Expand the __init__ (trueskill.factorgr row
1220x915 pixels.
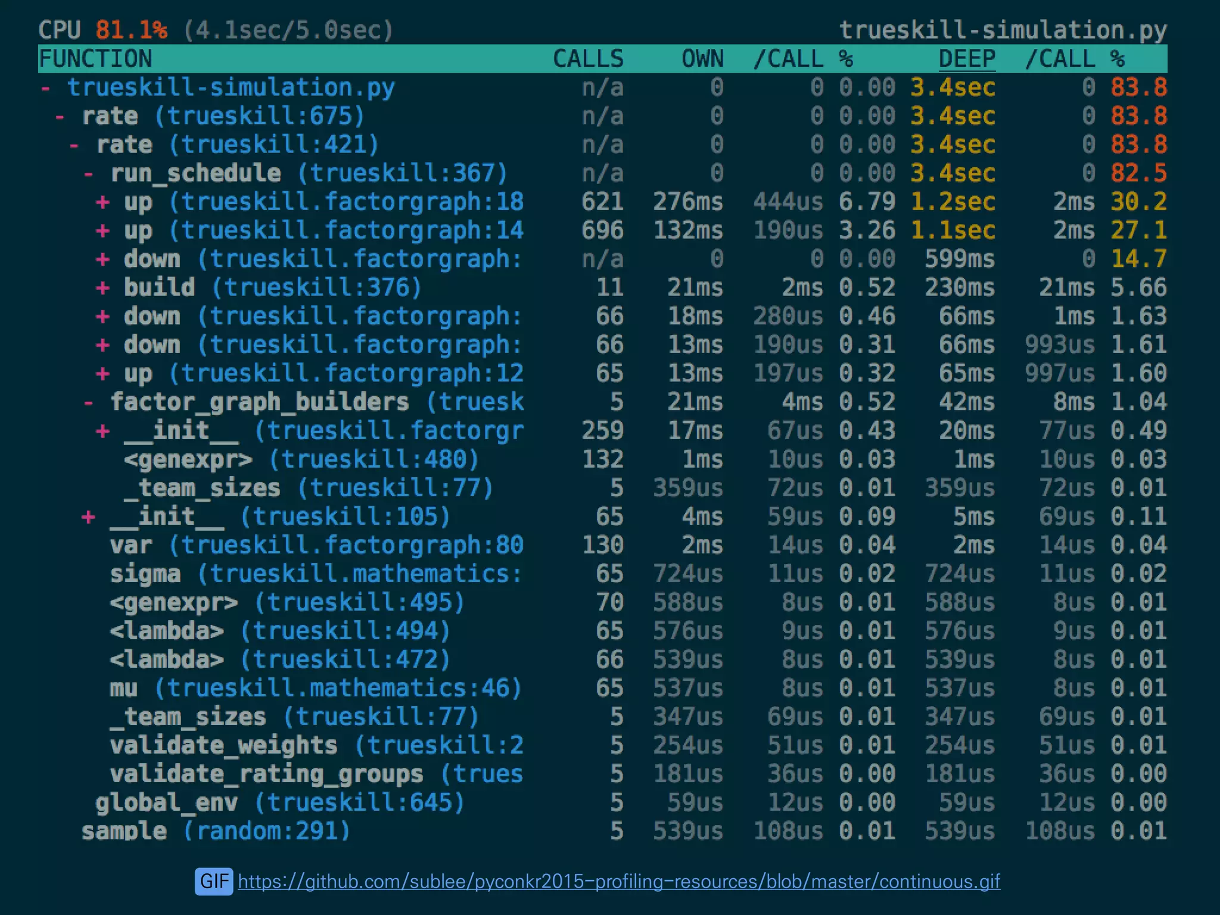[x=102, y=431]
